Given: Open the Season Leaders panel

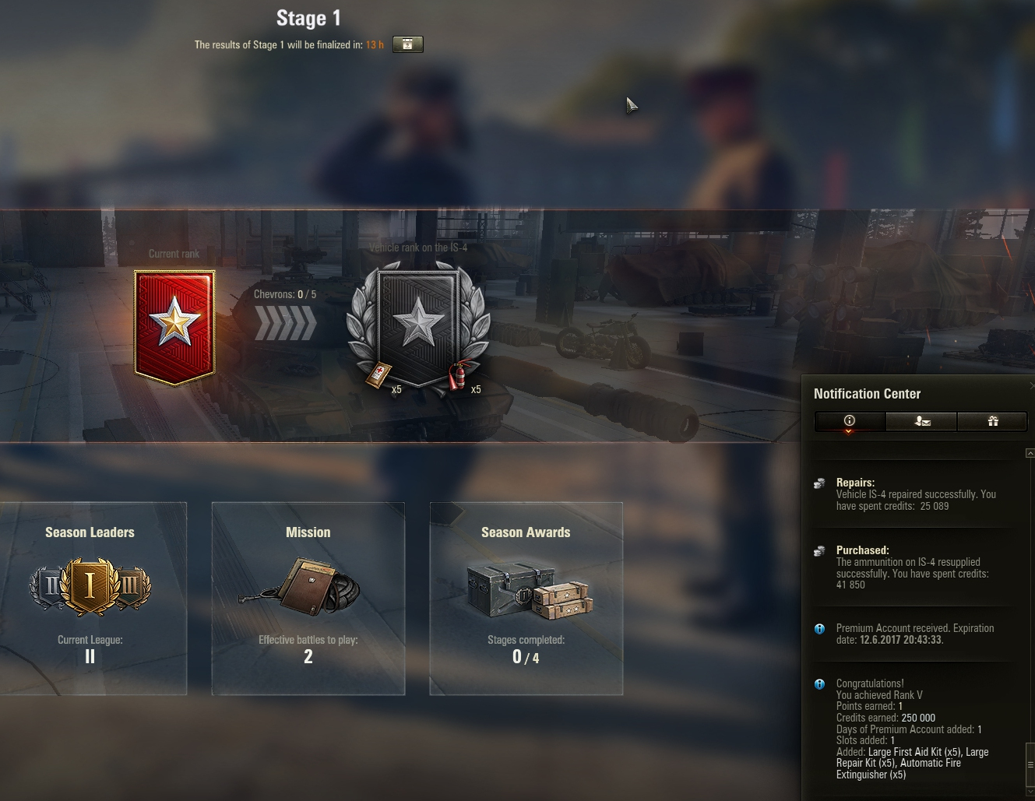Looking at the screenshot, I should [92, 599].
